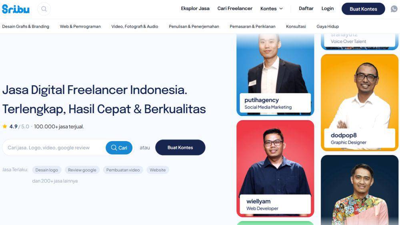Open wiellyam Web Developer card

click(x=275, y=168)
